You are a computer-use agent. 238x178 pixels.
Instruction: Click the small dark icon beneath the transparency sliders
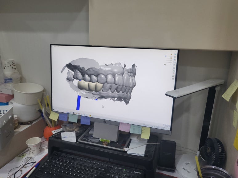tap(165, 64)
